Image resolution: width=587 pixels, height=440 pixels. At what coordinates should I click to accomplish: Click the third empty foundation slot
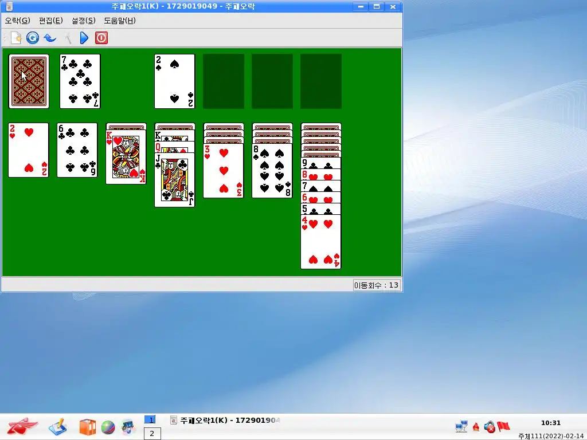272,81
